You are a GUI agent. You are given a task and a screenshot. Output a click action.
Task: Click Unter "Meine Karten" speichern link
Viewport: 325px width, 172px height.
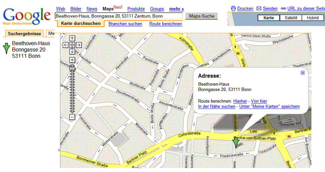pos(270,107)
